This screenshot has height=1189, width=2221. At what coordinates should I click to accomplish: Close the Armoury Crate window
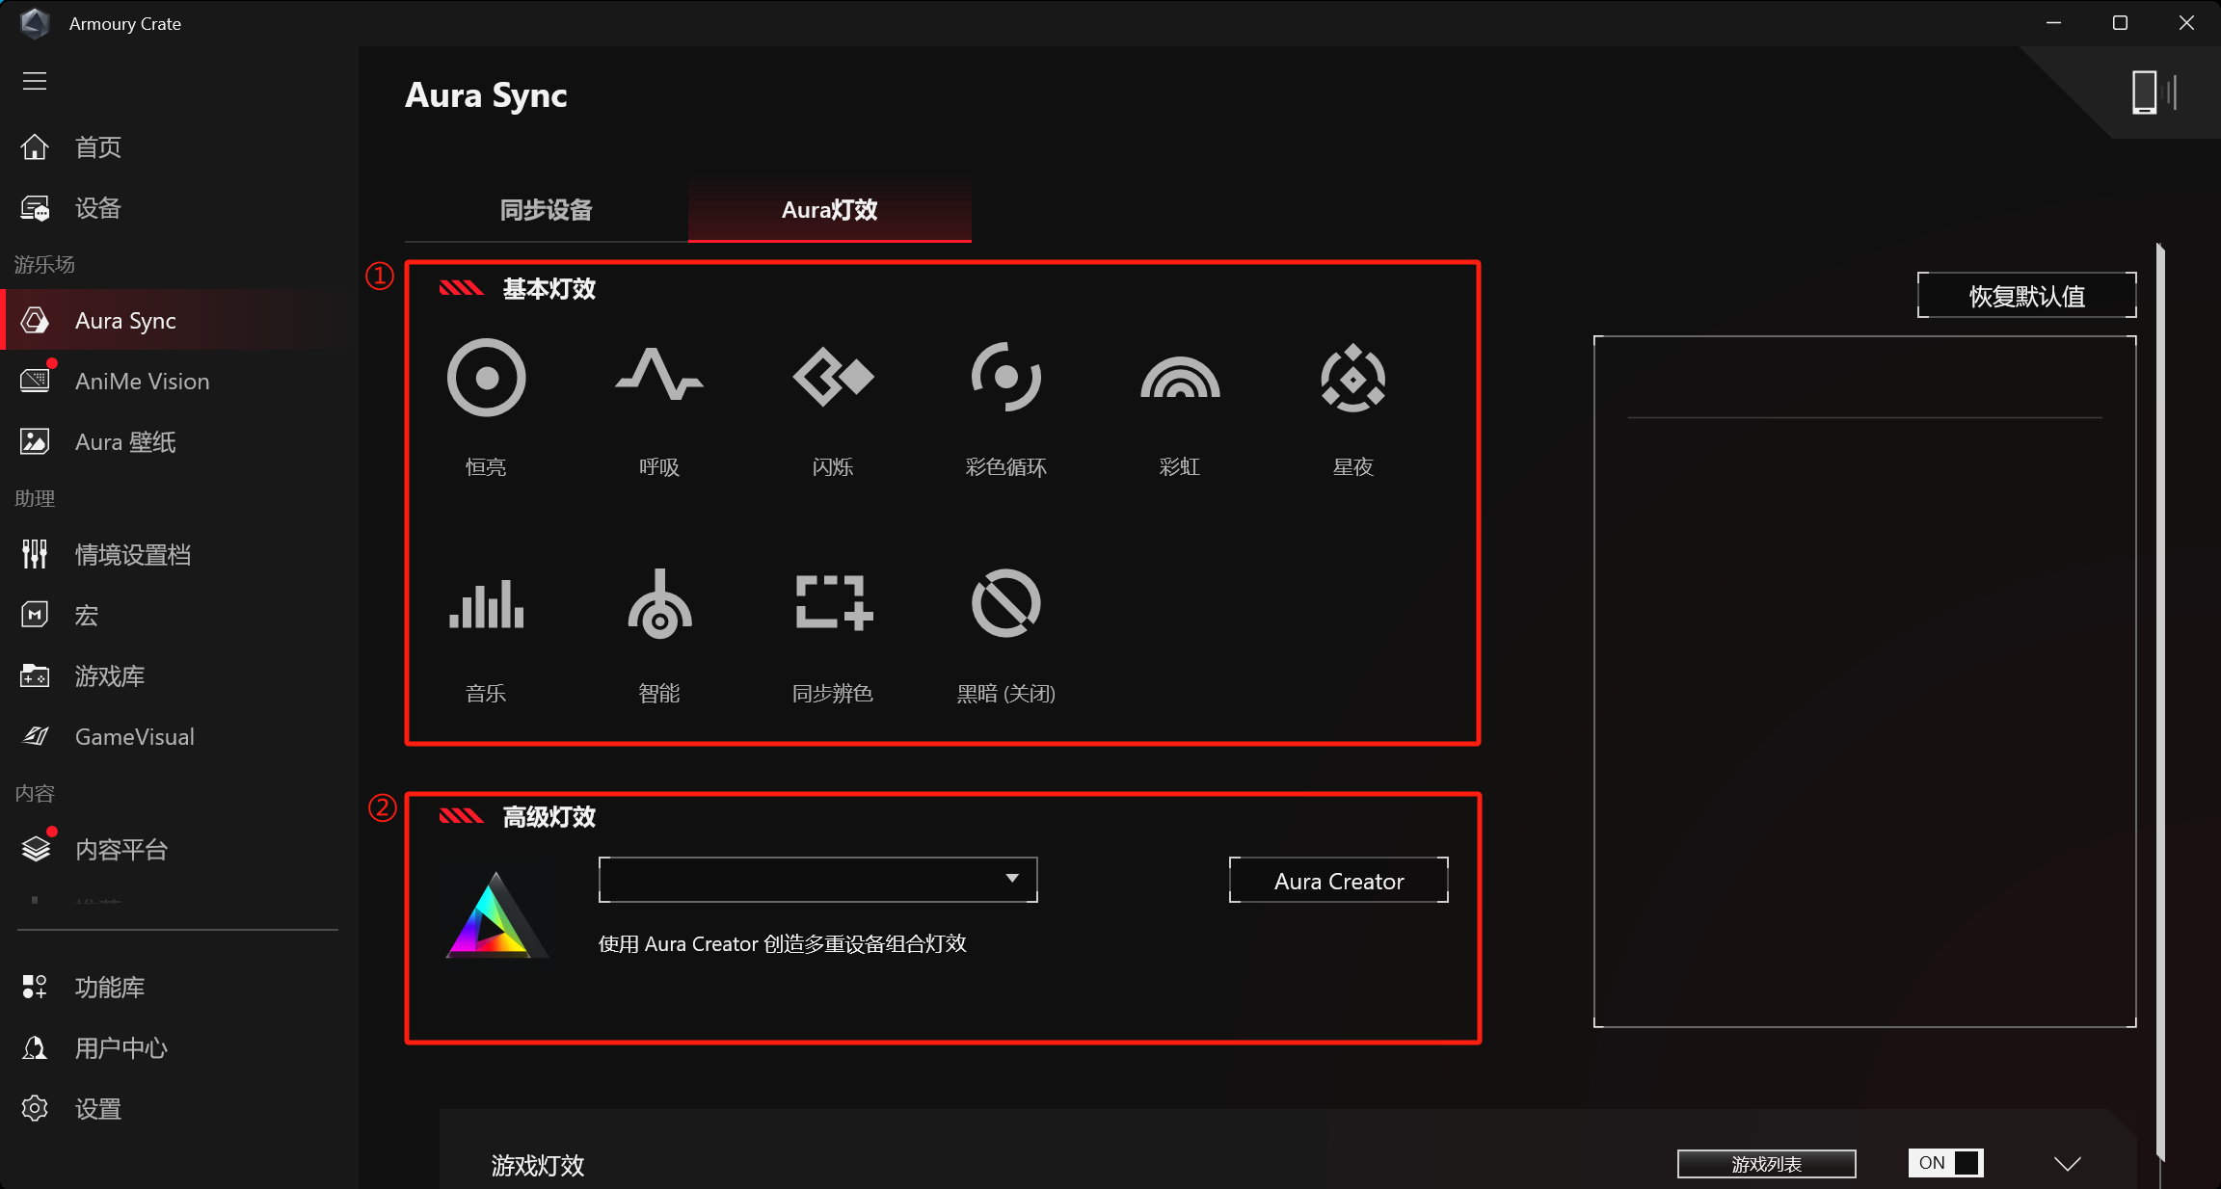(x=2186, y=23)
